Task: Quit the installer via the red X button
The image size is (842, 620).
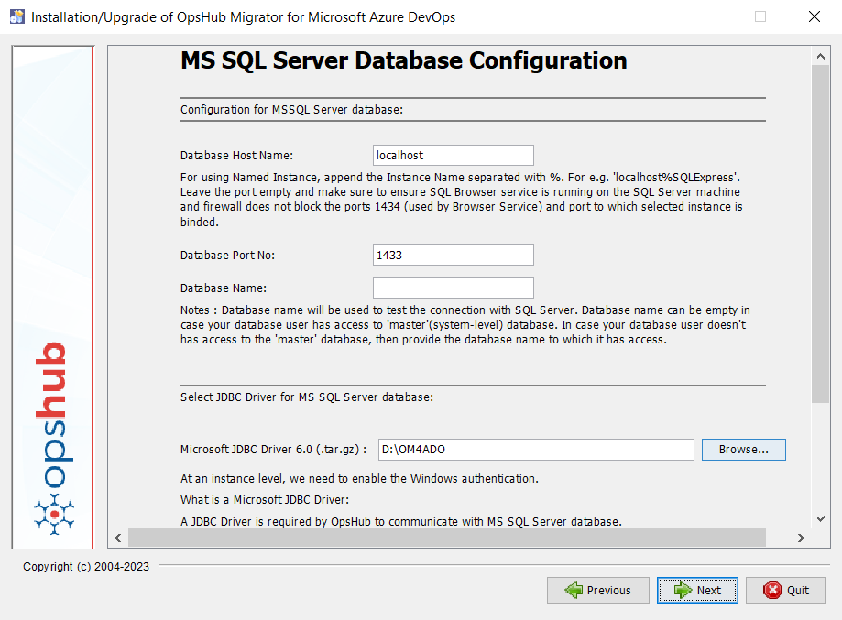Action: pos(785,591)
